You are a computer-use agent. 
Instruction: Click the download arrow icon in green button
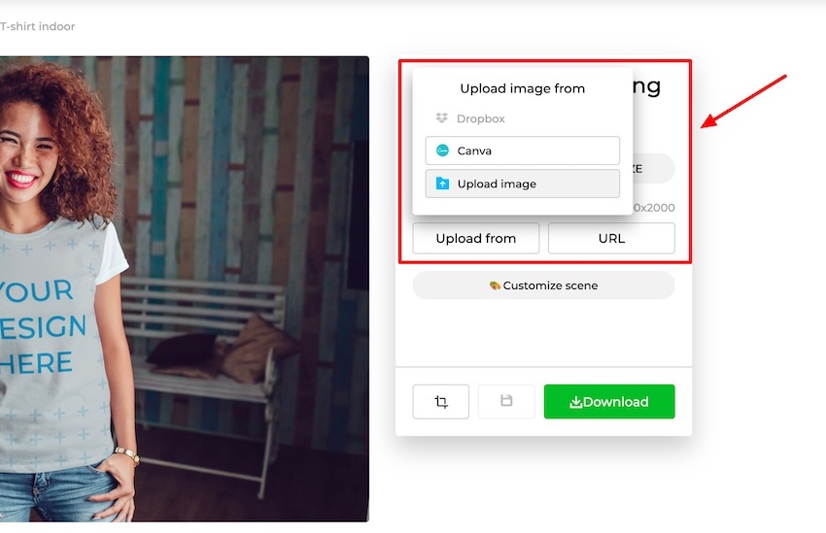click(576, 402)
